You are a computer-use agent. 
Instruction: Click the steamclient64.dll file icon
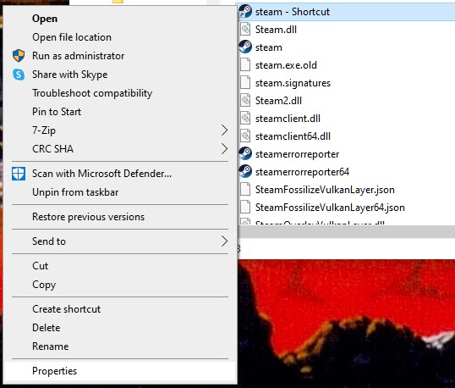pyautogui.click(x=245, y=136)
